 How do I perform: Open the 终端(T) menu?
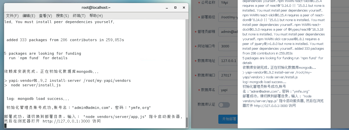click(79, 16)
